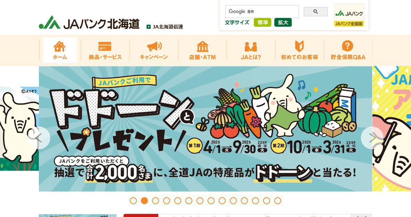Open the 貯金保険Q&A question mark icon
The height and width of the screenshot is (217, 411).
coord(347,46)
